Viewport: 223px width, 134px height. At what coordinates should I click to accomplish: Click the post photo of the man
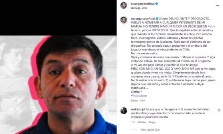pyautogui.click(x=58, y=85)
